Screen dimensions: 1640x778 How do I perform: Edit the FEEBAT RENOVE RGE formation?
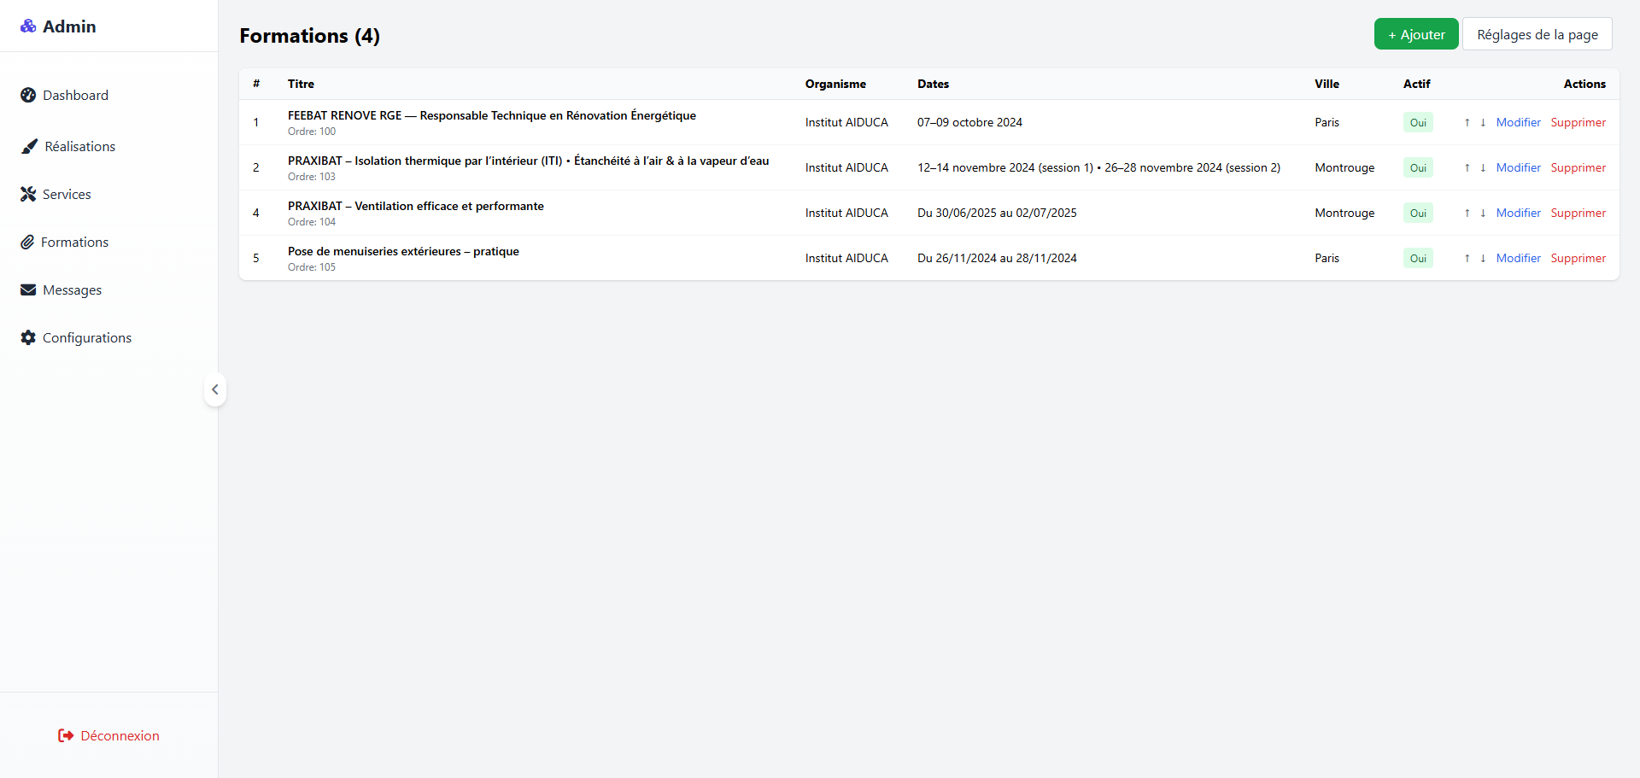tap(1518, 122)
